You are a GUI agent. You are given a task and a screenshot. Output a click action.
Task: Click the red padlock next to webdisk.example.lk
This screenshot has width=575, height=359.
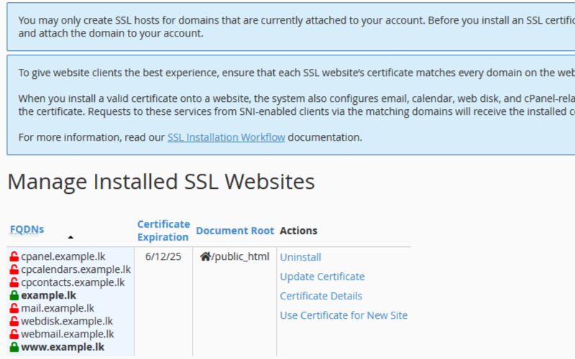pos(14,321)
